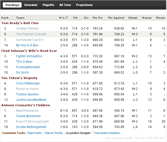The image size is (167, 142).
Task: Open Fightin' Armadillos team page
Action: tap(29, 56)
